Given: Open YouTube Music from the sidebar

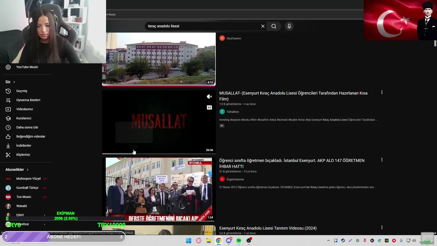Looking at the screenshot, I should [22, 67].
